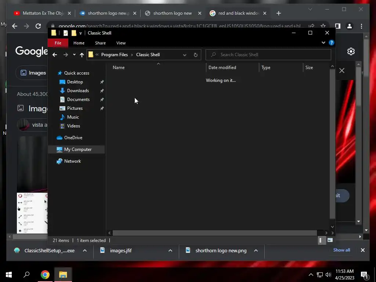
Task: Click the vertical scrollbar in Explorer
Action: coord(332,144)
